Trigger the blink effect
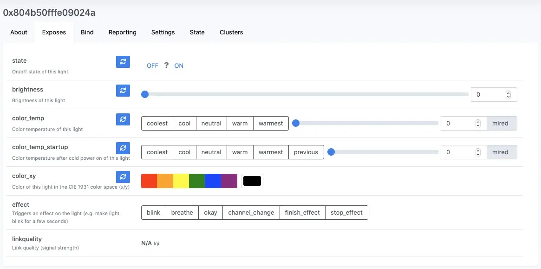This screenshot has width=541, height=269. [154, 213]
